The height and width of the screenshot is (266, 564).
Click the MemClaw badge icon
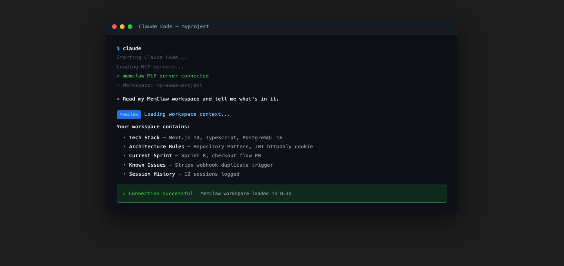tap(128, 114)
